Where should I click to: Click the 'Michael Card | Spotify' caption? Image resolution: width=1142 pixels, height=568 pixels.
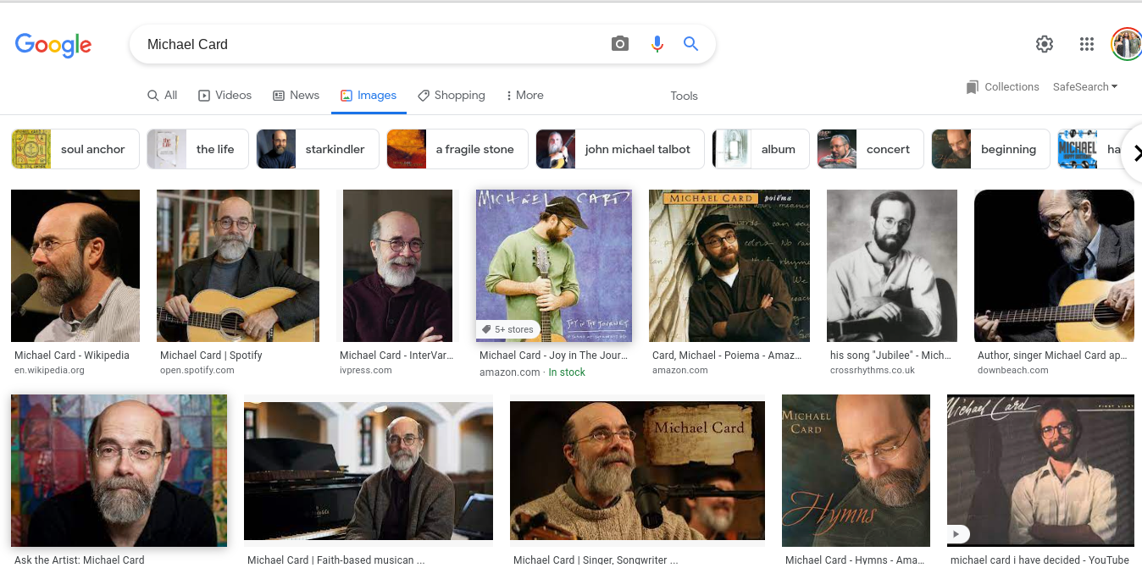click(211, 356)
